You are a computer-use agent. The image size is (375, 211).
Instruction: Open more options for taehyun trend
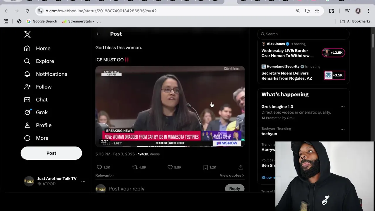click(342, 129)
